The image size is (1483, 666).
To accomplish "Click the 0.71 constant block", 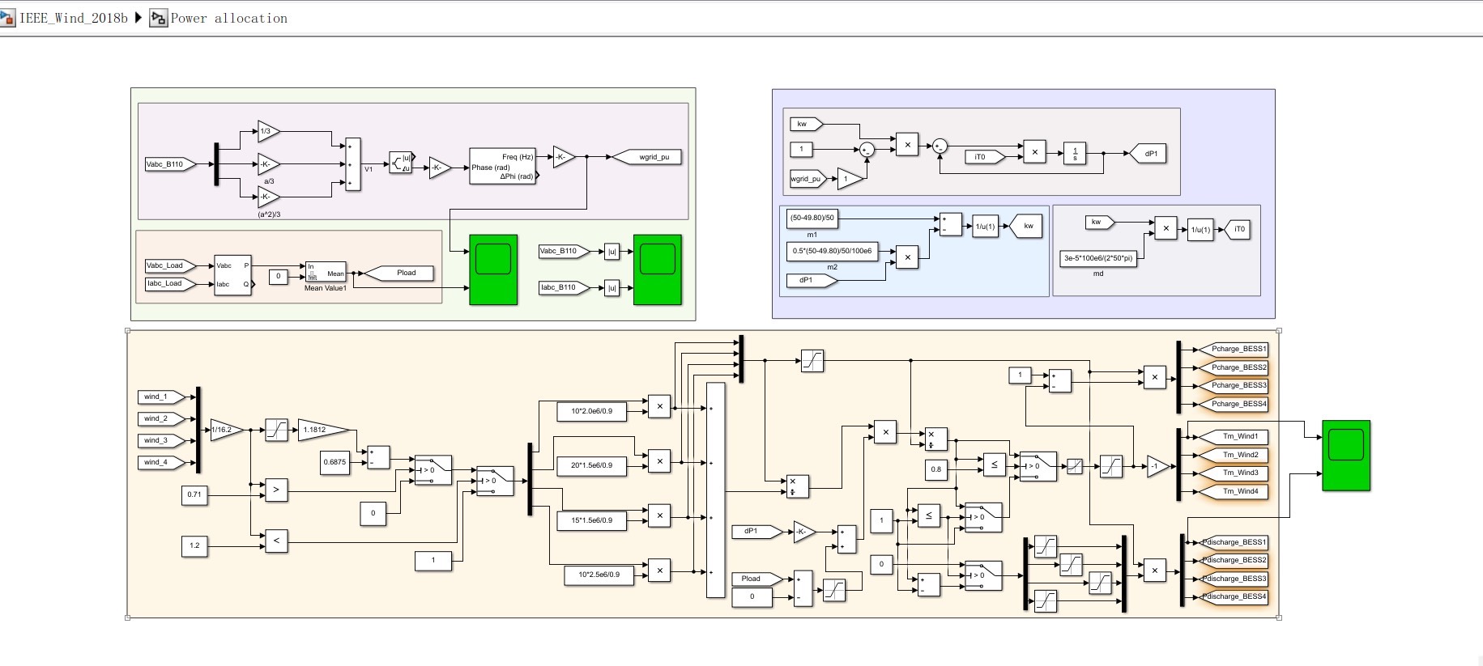I will [194, 494].
